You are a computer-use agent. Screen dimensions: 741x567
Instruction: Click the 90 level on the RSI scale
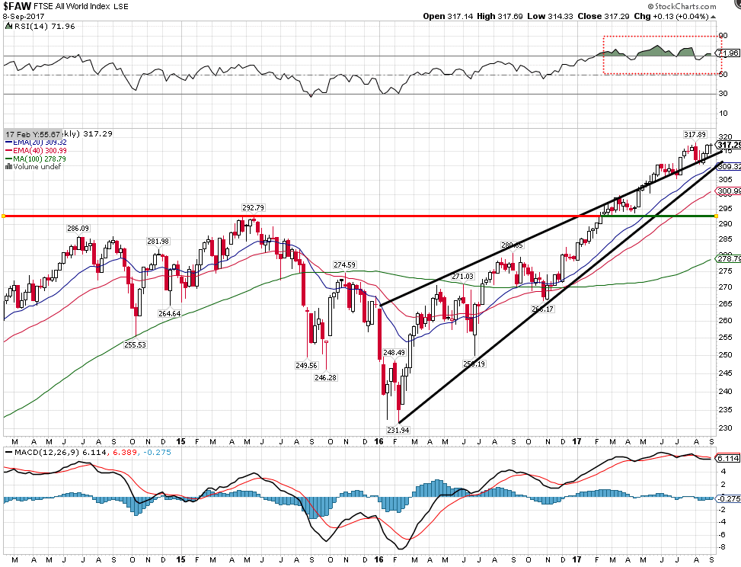coord(723,36)
